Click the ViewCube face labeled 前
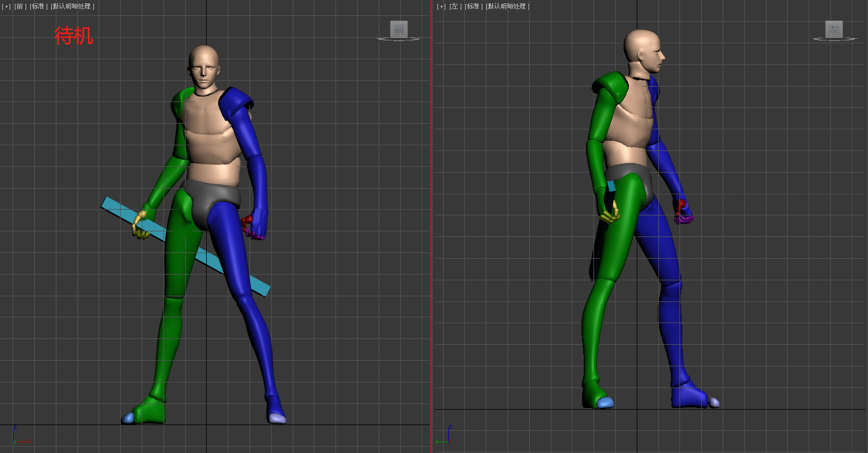 [x=399, y=29]
